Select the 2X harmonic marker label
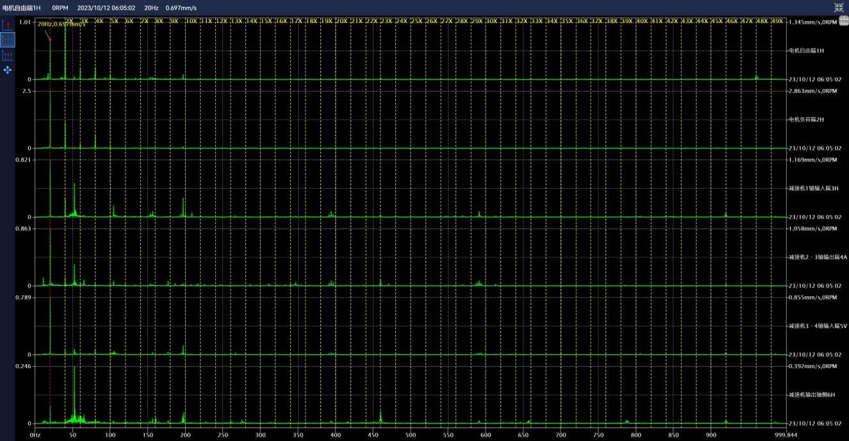This screenshot has height=441, width=849. [69, 21]
